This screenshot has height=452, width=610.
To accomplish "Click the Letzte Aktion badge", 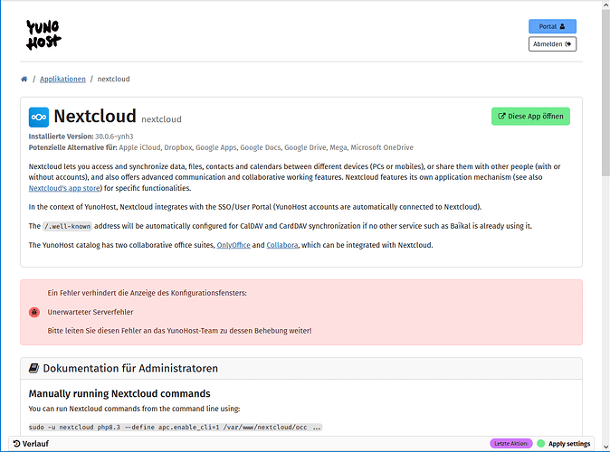I will coord(510,444).
